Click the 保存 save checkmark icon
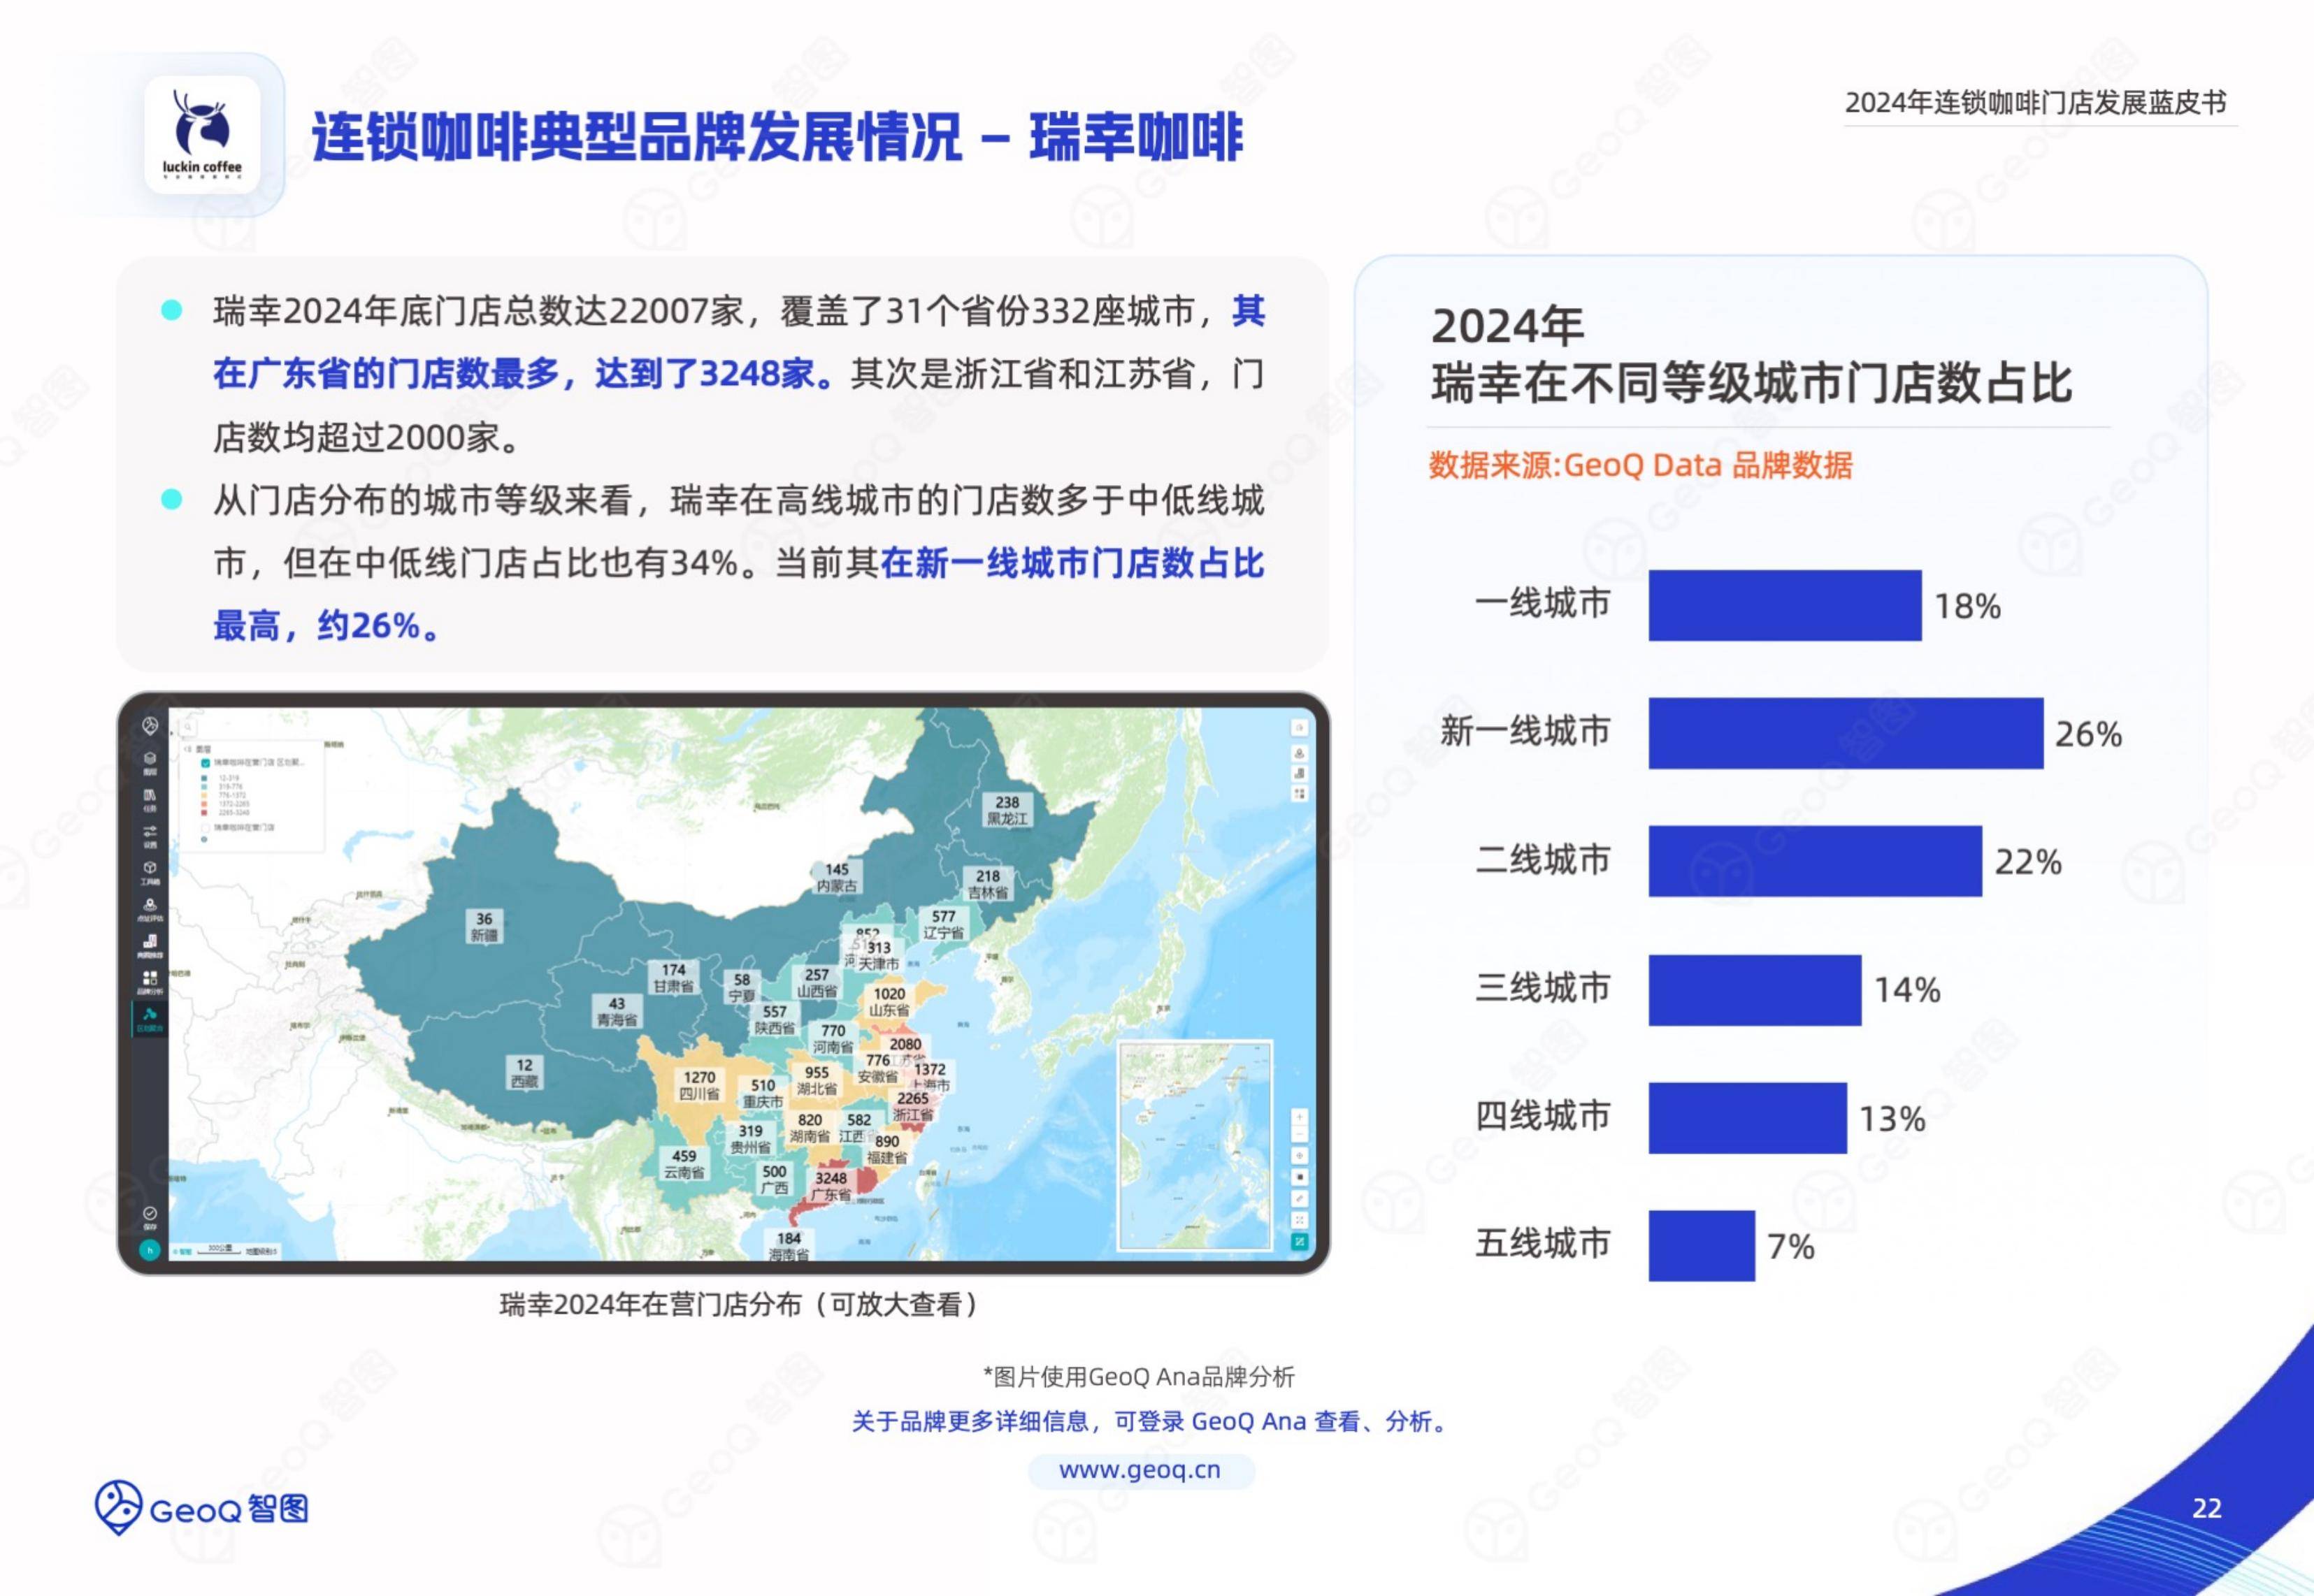The height and width of the screenshot is (1596, 2314). point(150,1219)
